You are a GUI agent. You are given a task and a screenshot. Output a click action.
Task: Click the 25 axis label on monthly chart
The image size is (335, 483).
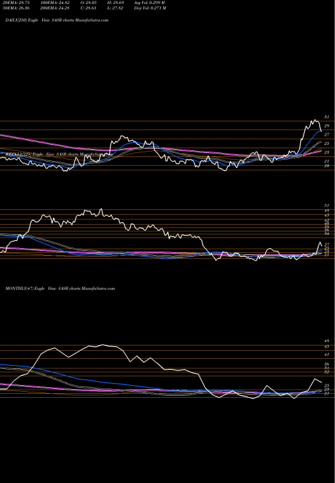[x=326, y=386]
